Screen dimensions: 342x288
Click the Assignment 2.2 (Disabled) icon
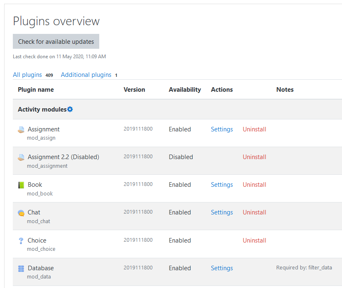point(21,157)
